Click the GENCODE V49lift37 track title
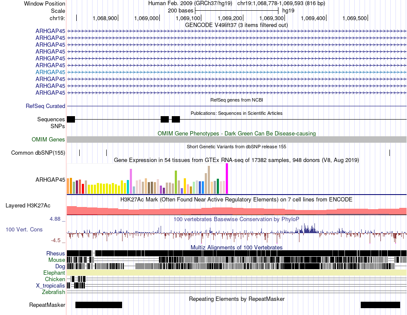The width and height of the screenshot is (407, 315). (236, 25)
